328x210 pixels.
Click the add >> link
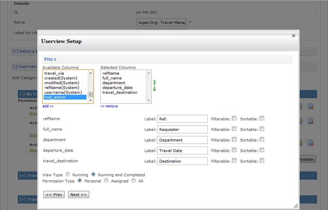48,106
